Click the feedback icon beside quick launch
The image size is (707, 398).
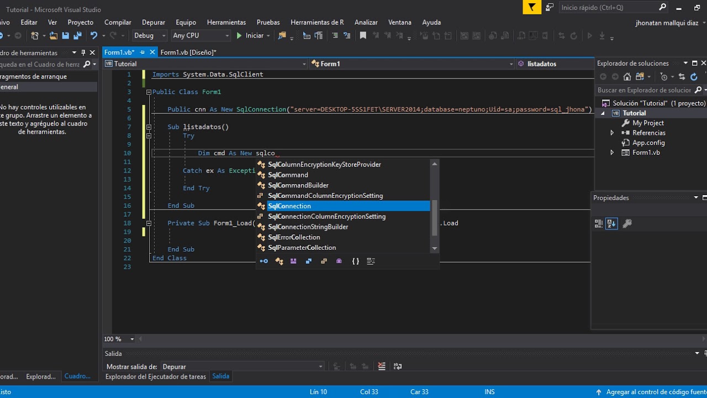pyautogui.click(x=549, y=7)
